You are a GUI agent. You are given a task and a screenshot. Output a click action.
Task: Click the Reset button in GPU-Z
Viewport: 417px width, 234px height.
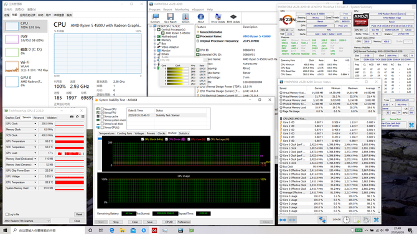pos(79,214)
